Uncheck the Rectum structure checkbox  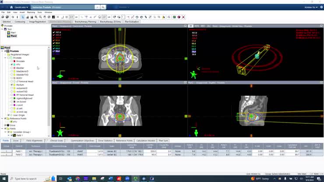pos(12,85)
